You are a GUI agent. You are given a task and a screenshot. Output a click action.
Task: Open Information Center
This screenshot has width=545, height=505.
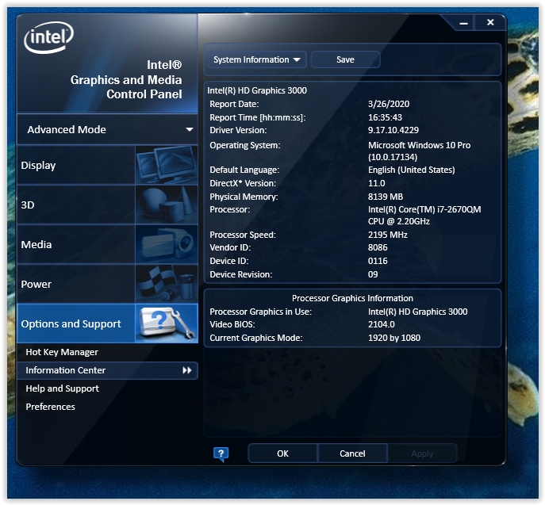(x=107, y=370)
